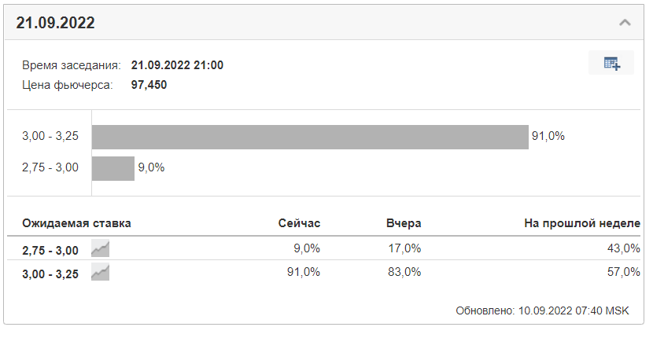Viewport: 653px width, 338px height.
Task: Click the Ожидаемая ставка column header
Action: coord(76,223)
